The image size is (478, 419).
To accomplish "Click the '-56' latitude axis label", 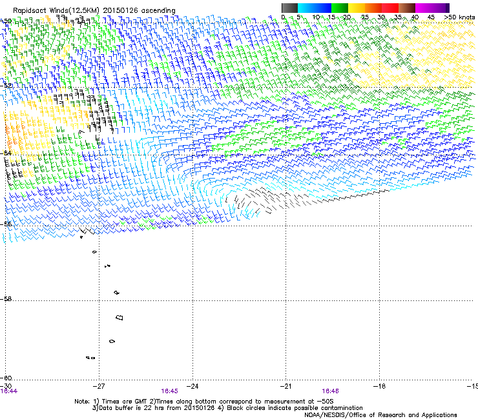I will click(6, 224).
